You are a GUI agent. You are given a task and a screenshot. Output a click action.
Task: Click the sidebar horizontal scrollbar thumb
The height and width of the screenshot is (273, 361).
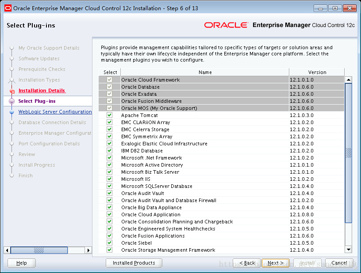click(x=39, y=250)
